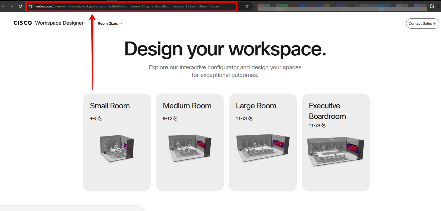
Task: Click the Executive Boardroom 3D illustration
Action: pyautogui.click(x=336, y=151)
